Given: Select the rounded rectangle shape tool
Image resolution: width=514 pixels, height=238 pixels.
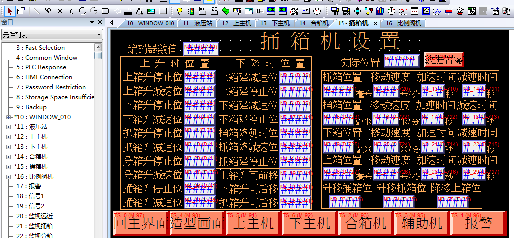Looking at the screenshot, I should [x=105, y=10].
